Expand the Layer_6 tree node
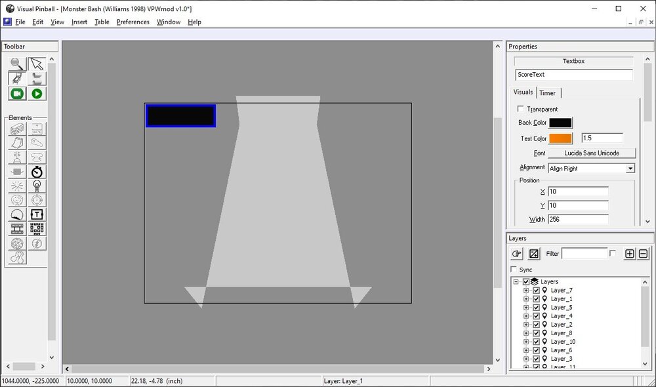 [526, 350]
